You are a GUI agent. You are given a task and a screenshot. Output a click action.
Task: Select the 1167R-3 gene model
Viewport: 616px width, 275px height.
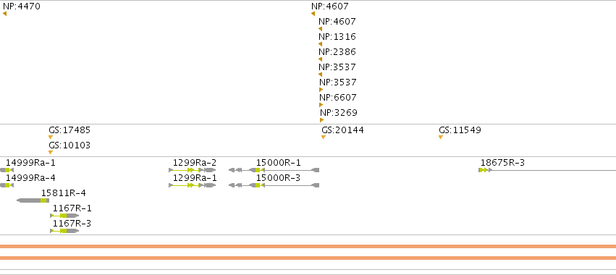64,231
